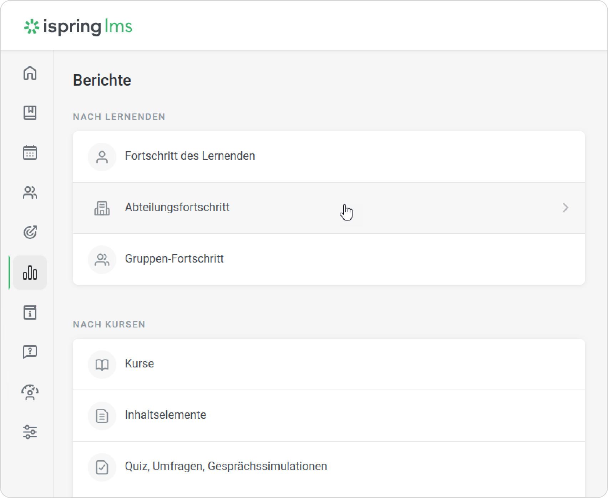This screenshot has height=498, width=608.
Task: Click the iSpring LMS logo
Action: pyautogui.click(x=78, y=27)
